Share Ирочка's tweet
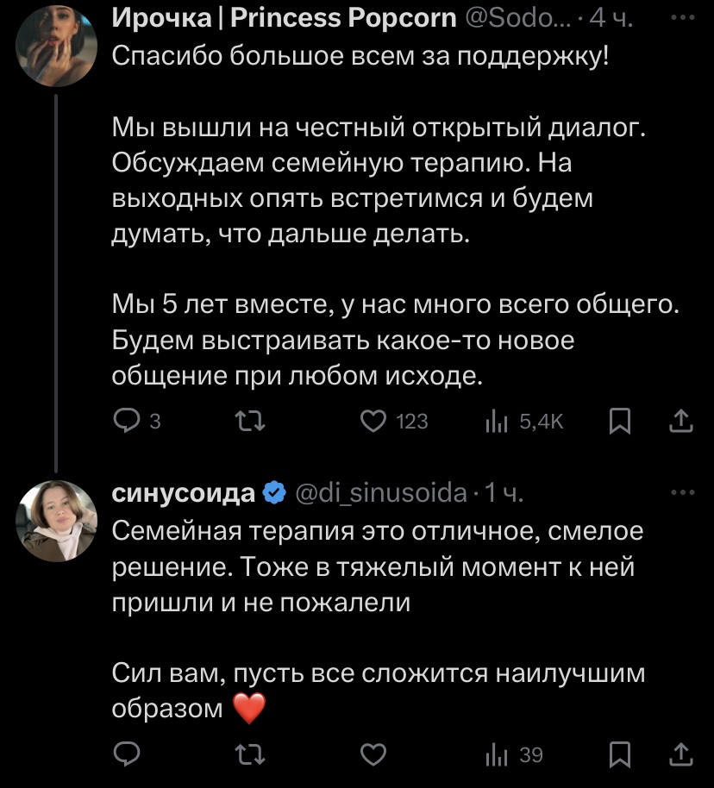This screenshot has width=714, height=788. (680, 421)
